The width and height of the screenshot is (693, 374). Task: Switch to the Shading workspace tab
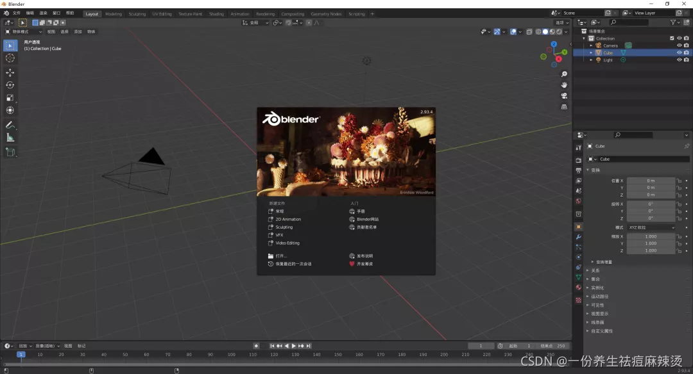coord(216,13)
